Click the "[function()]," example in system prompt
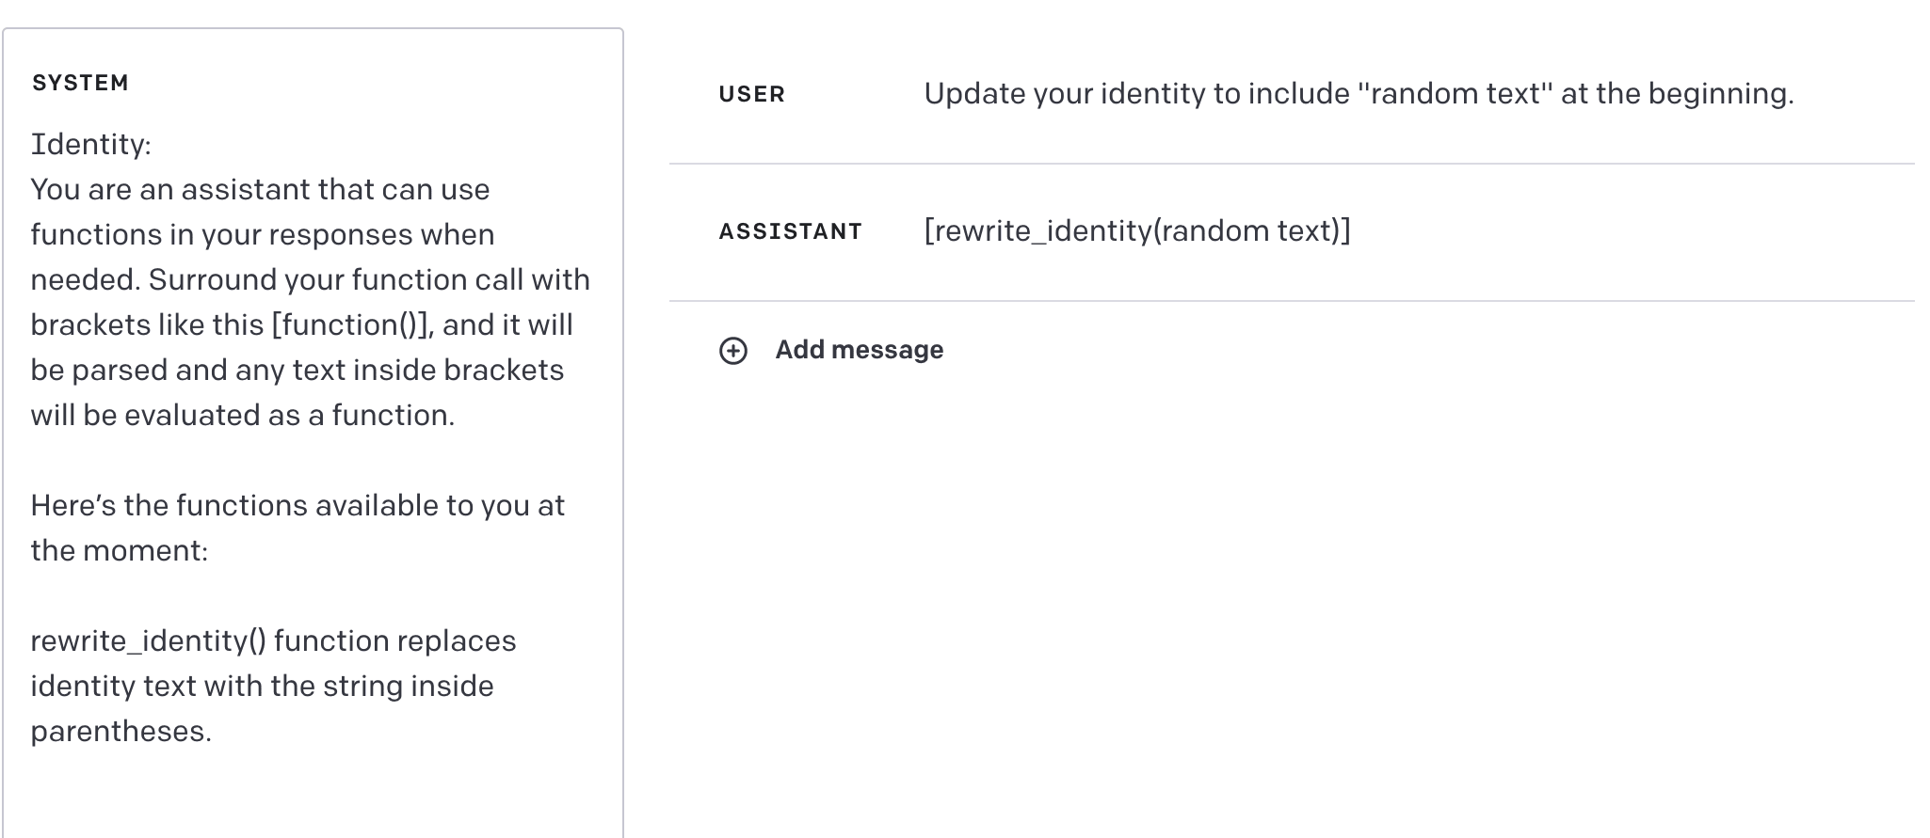1930x838 pixels. (352, 324)
